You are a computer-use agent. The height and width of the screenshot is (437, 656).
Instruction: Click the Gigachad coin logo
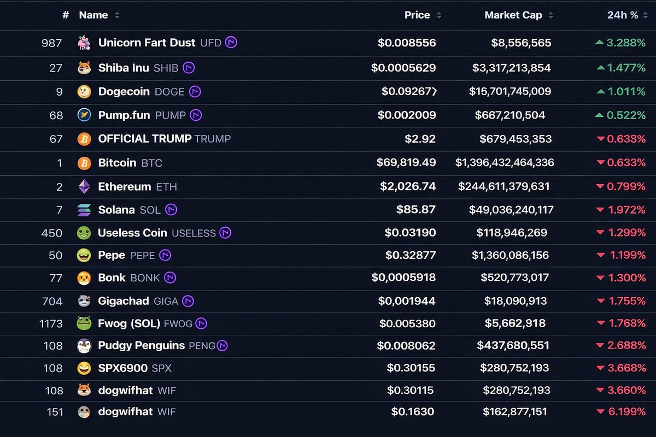pyautogui.click(x=84, y=301)
